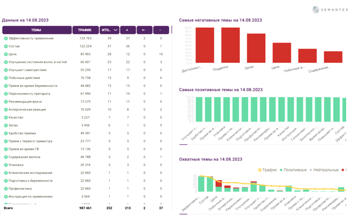This screenshot has height=220, width=359.
Task: Click the Semantex logo icon
Action: point(316,10)
